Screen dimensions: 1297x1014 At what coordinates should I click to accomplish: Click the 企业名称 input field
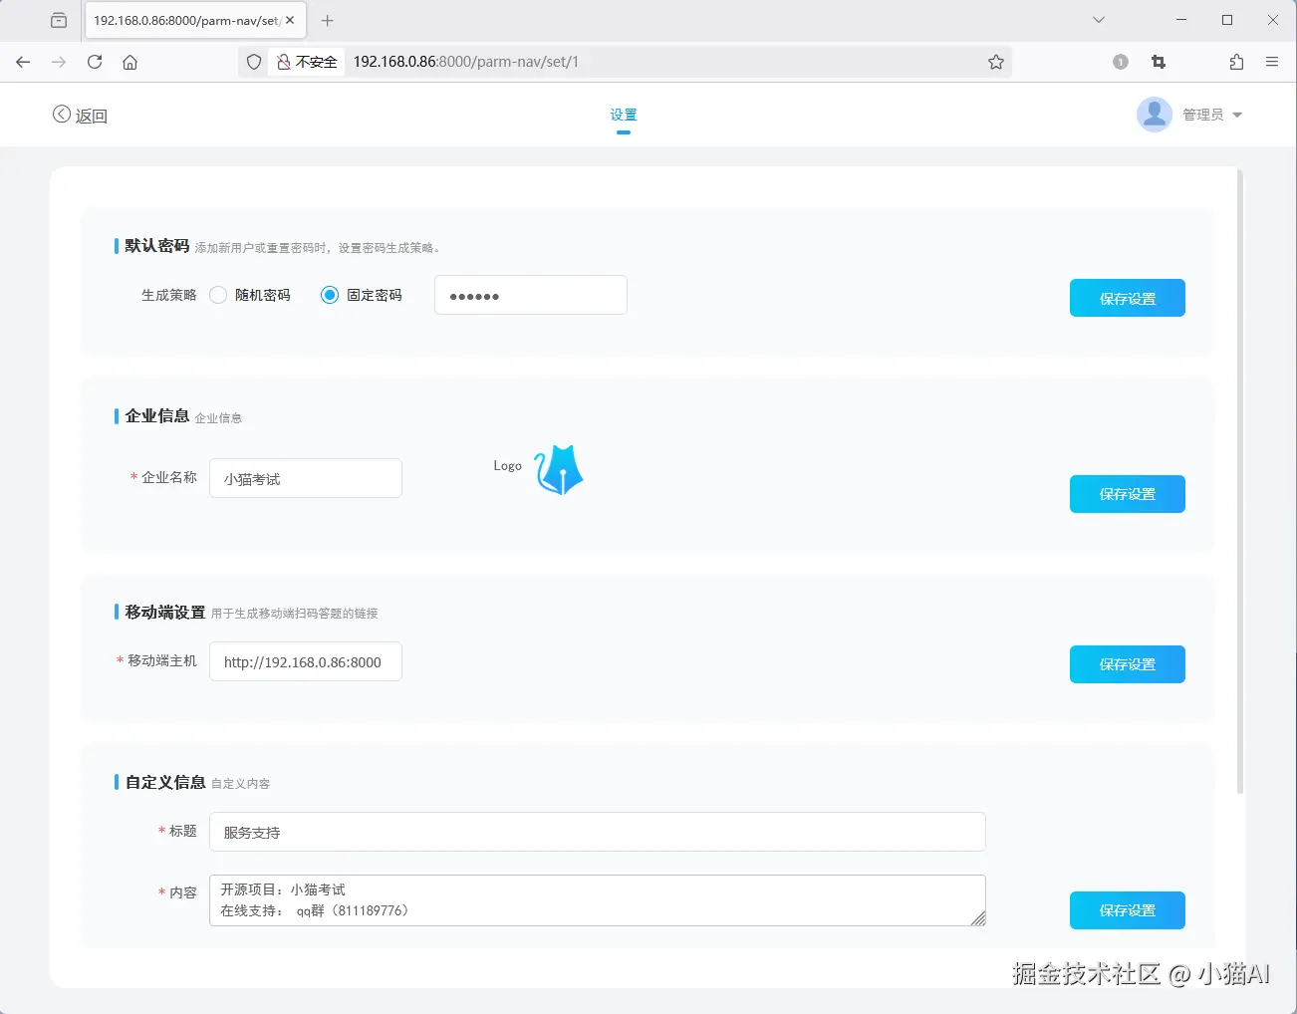coord(305,478)
